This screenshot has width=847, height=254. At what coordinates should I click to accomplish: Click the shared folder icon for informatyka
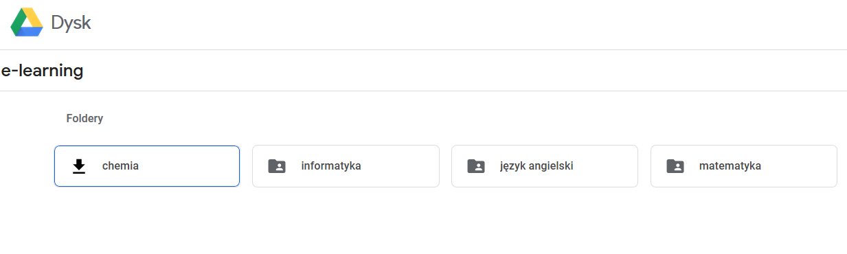coord(277,166)
